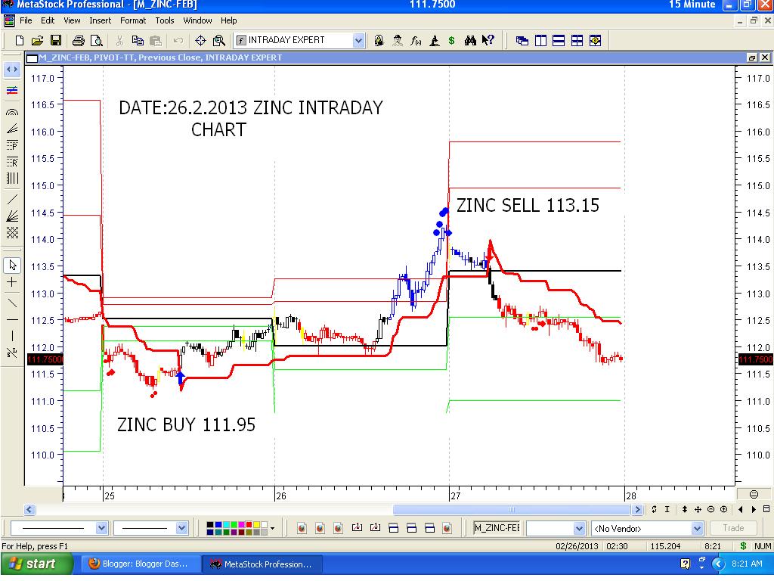Screen dimensions: 774x581
Task: Select the Fibonacci Arcs drawing tool
Action: tap(11, 113)
